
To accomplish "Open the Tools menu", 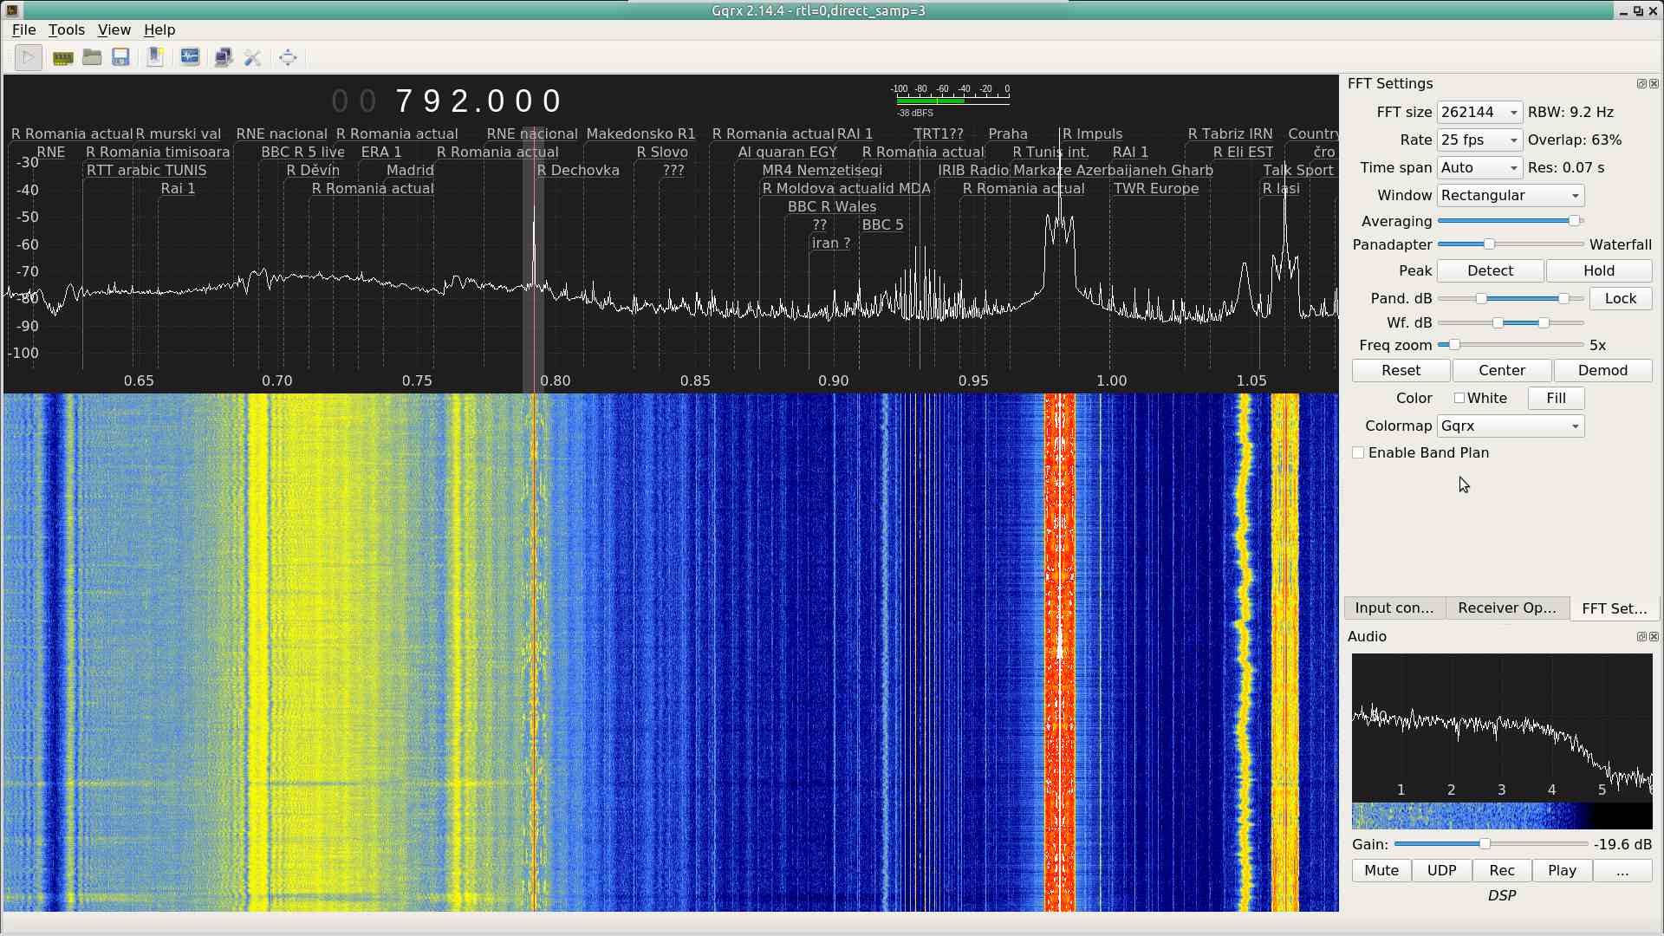I will coord(66,29).
